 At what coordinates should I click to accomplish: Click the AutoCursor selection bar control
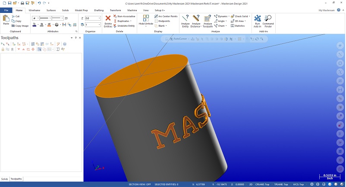tap(180, 39)
